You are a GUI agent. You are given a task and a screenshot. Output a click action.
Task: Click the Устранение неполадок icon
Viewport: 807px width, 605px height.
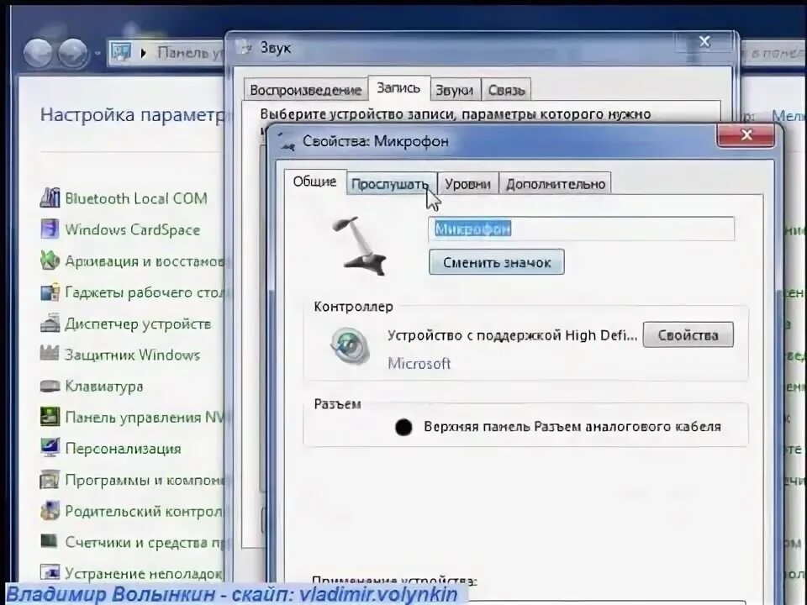[50, 572]
